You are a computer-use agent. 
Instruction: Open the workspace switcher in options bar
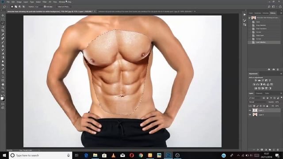(274, 7)
